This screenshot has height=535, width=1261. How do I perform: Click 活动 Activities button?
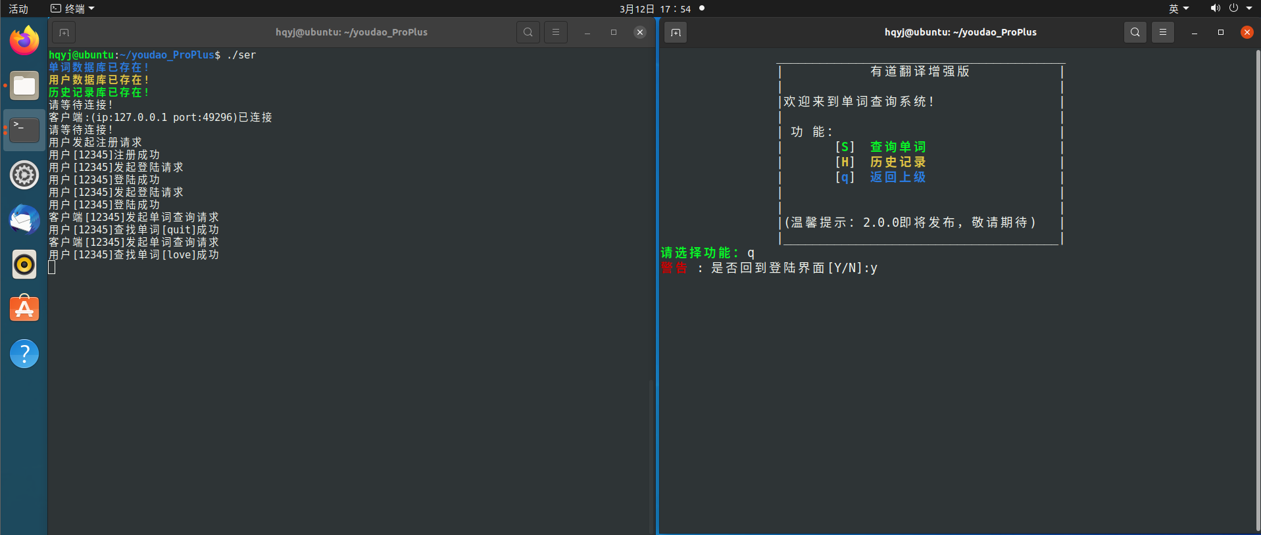pos(18,9)
